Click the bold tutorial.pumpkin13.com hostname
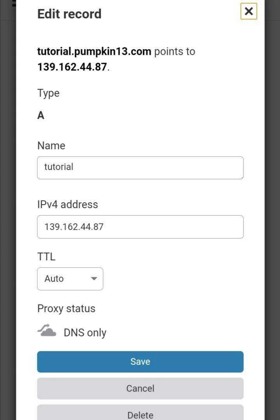280x420 pixels. pyautogui.click(x=94, y=51)
